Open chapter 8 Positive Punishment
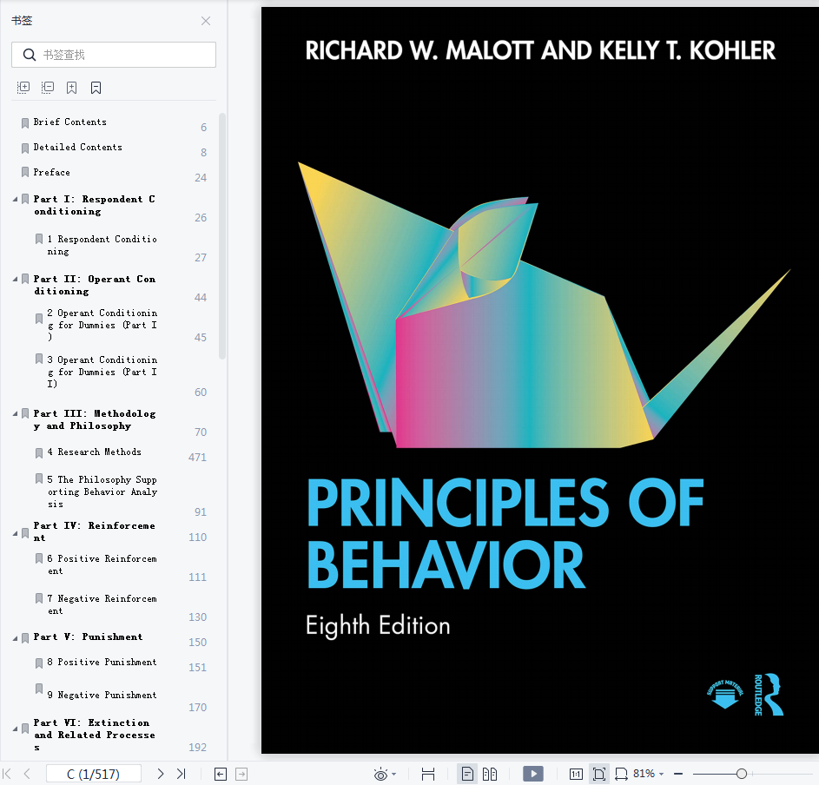819x785 pixels. [102, 662]
